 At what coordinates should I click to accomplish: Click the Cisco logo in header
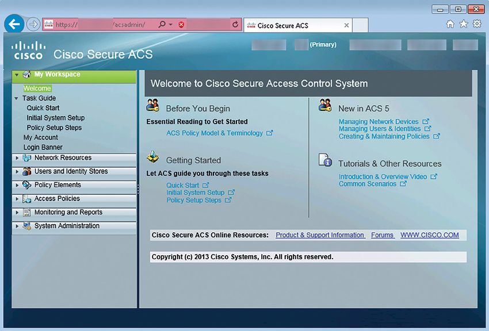tap(28, 50)
